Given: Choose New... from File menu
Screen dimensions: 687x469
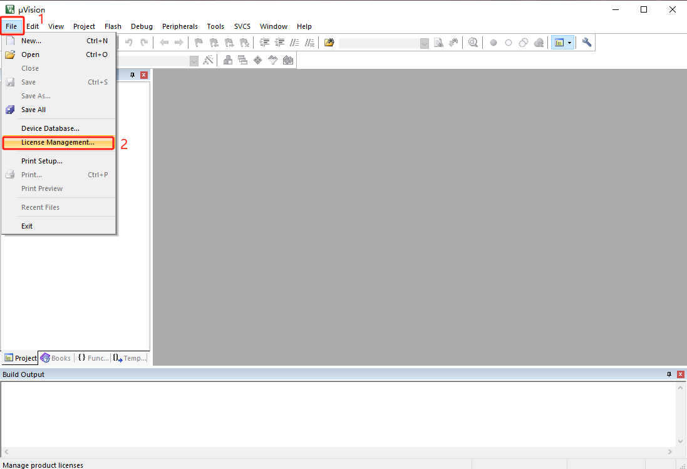Looking at the screenshot, I should [59, 41].
